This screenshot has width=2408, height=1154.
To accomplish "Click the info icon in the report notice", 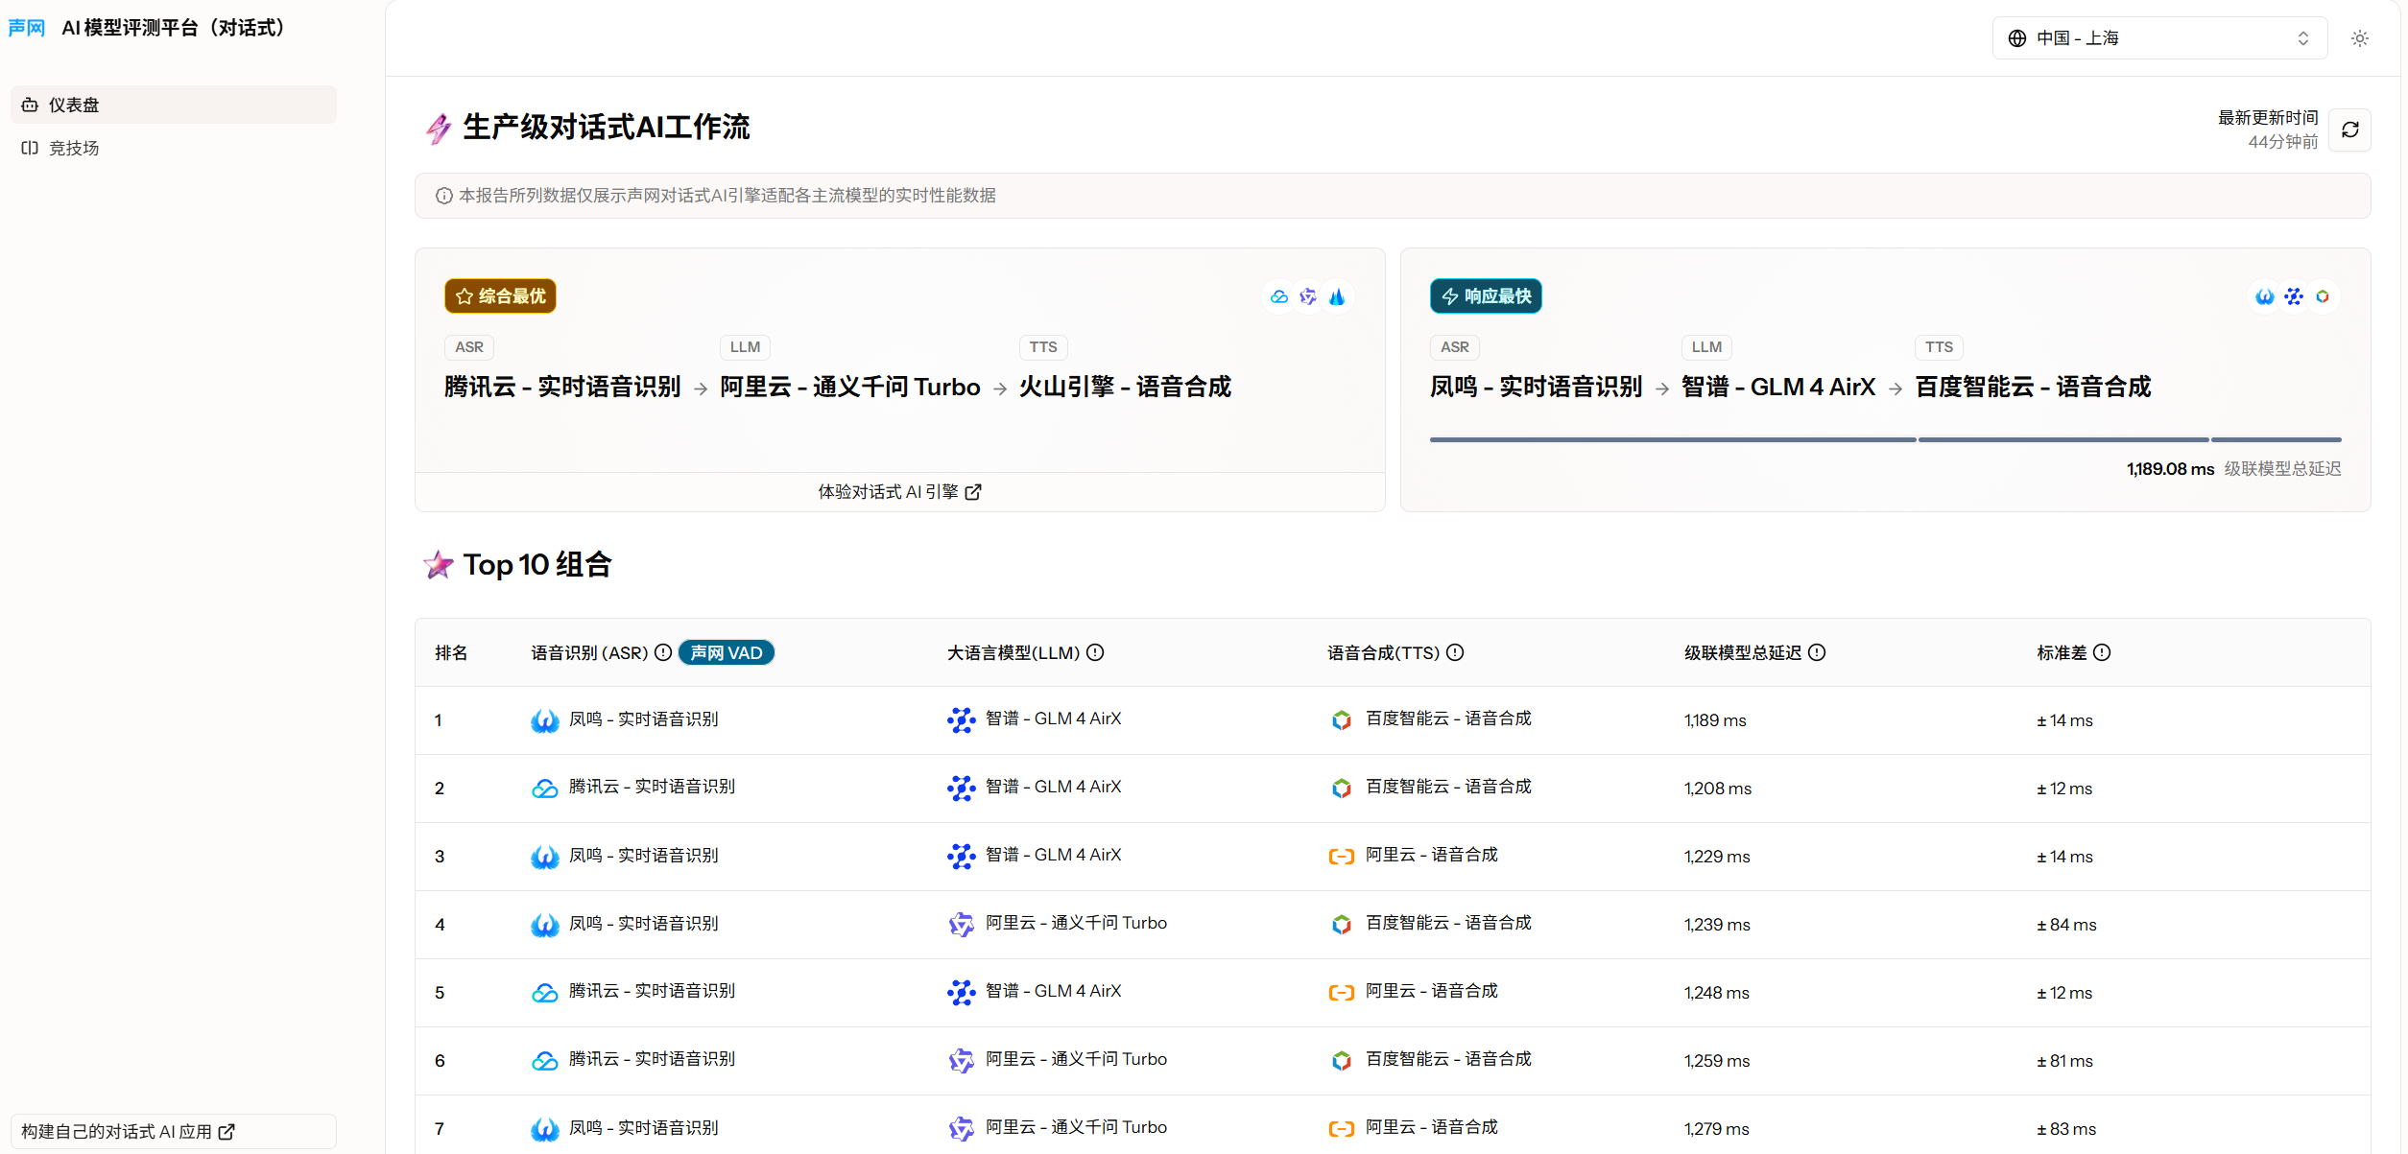I will point(443,196).
